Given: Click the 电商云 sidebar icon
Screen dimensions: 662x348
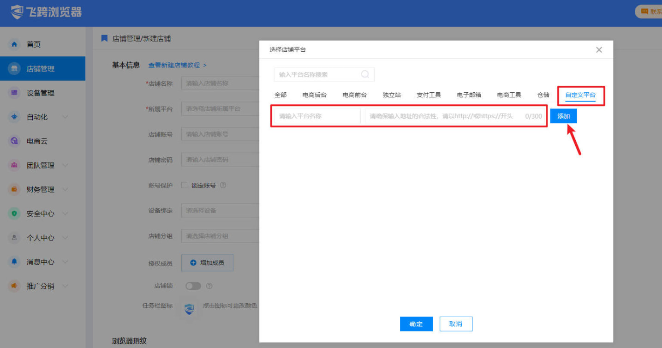Looking at the screenshot, I should [14, 141].
